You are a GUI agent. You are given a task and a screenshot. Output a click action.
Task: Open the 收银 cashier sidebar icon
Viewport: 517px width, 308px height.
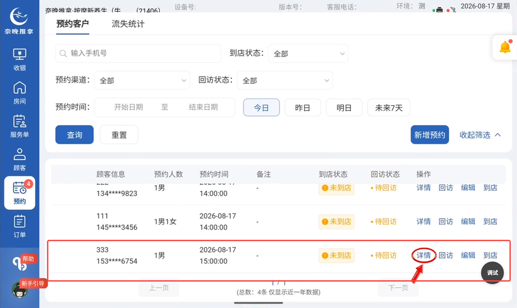click(20, 60)
